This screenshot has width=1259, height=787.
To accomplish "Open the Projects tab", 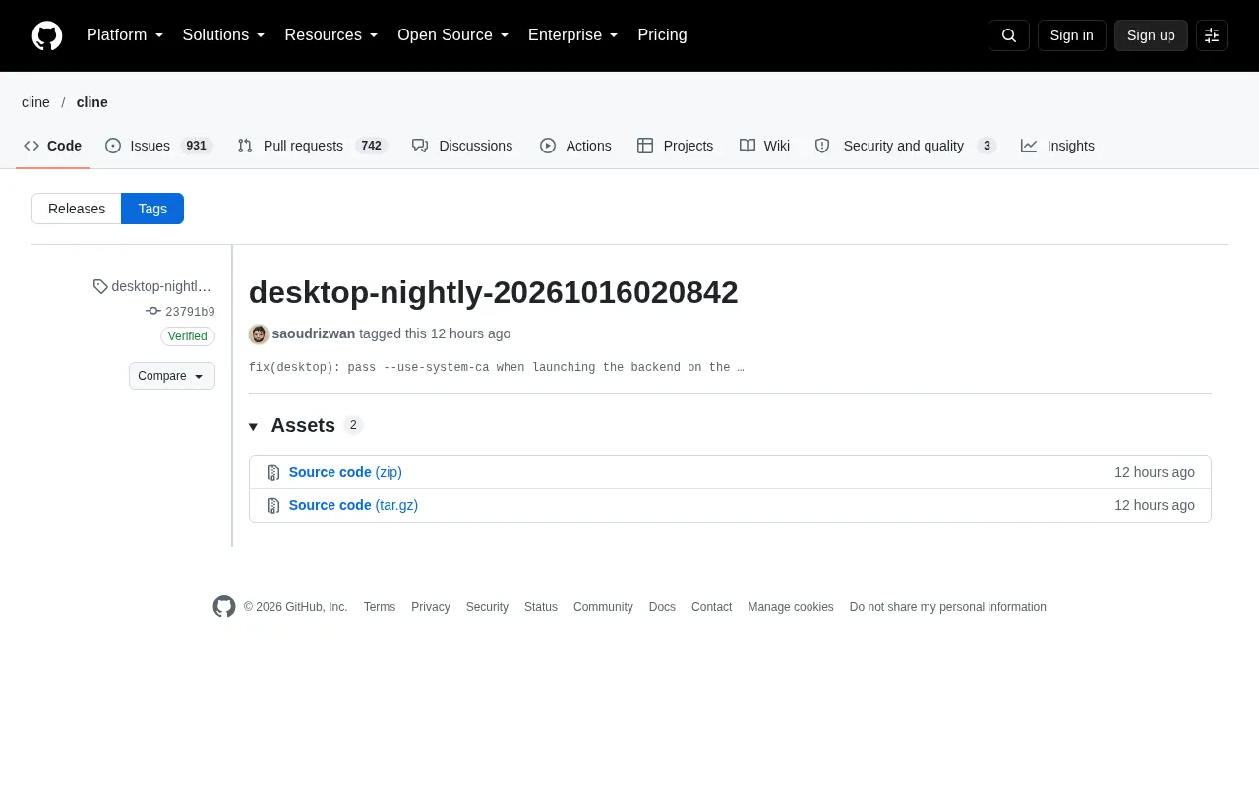I will click(x=676, y=146).
